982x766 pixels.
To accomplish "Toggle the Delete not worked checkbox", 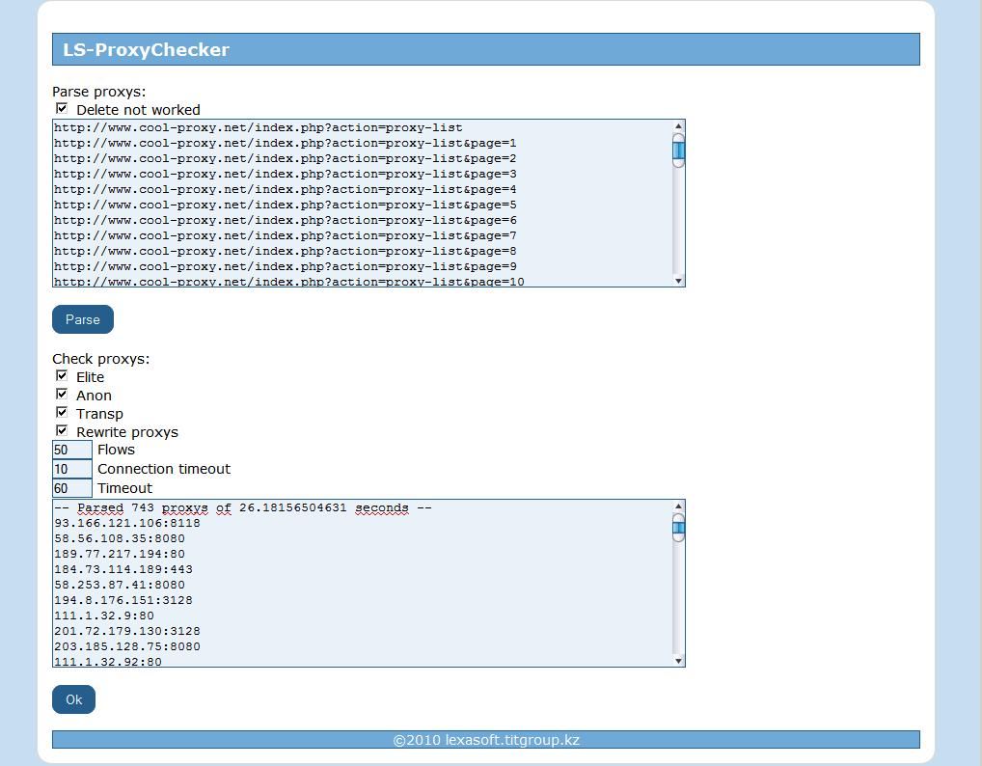I will 62,108.
